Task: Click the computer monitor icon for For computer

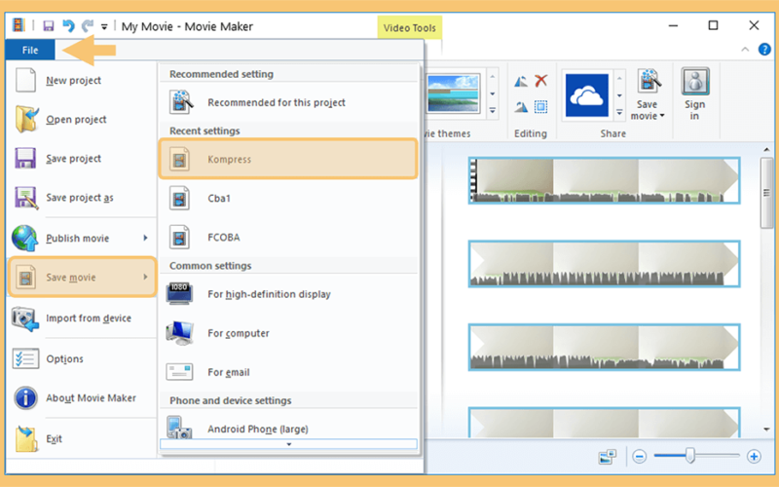Action: pos(179,333)
